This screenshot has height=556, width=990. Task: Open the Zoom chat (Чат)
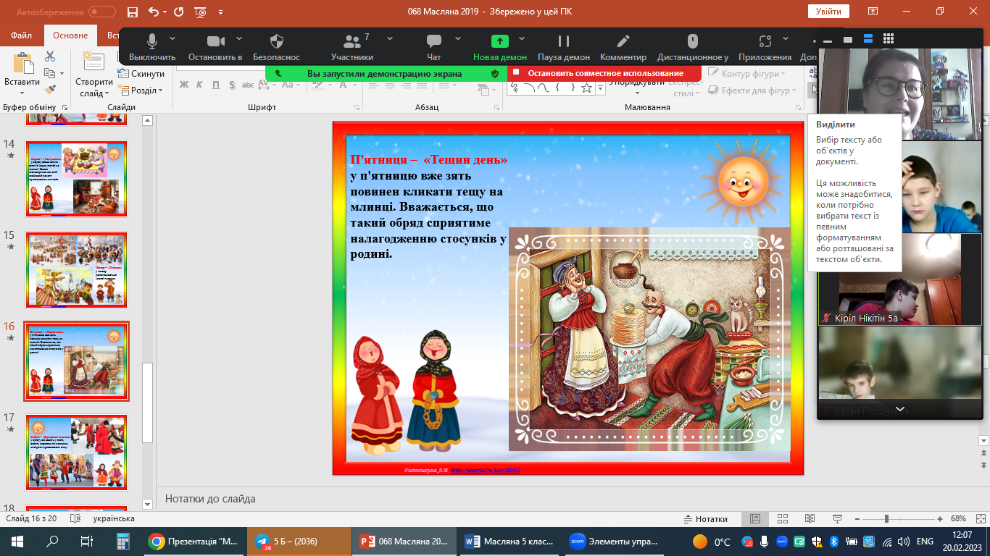[x=434, y=47]
